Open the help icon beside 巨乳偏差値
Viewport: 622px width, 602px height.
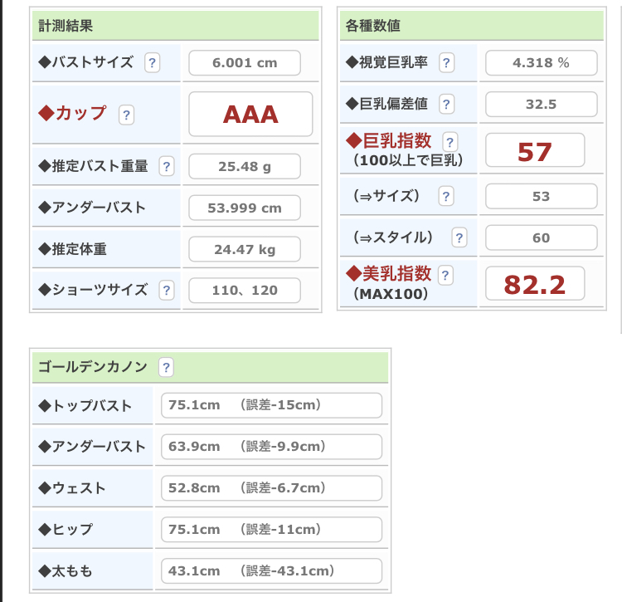coord(446,104)
